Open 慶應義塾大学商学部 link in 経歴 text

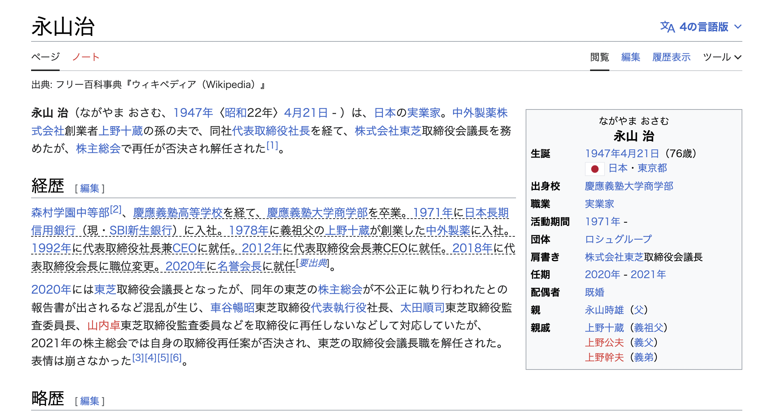click(x=317, y=212)
